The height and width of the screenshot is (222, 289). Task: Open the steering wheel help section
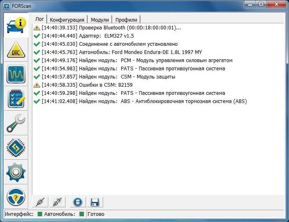pyautogui.click(x=16, y=197)
